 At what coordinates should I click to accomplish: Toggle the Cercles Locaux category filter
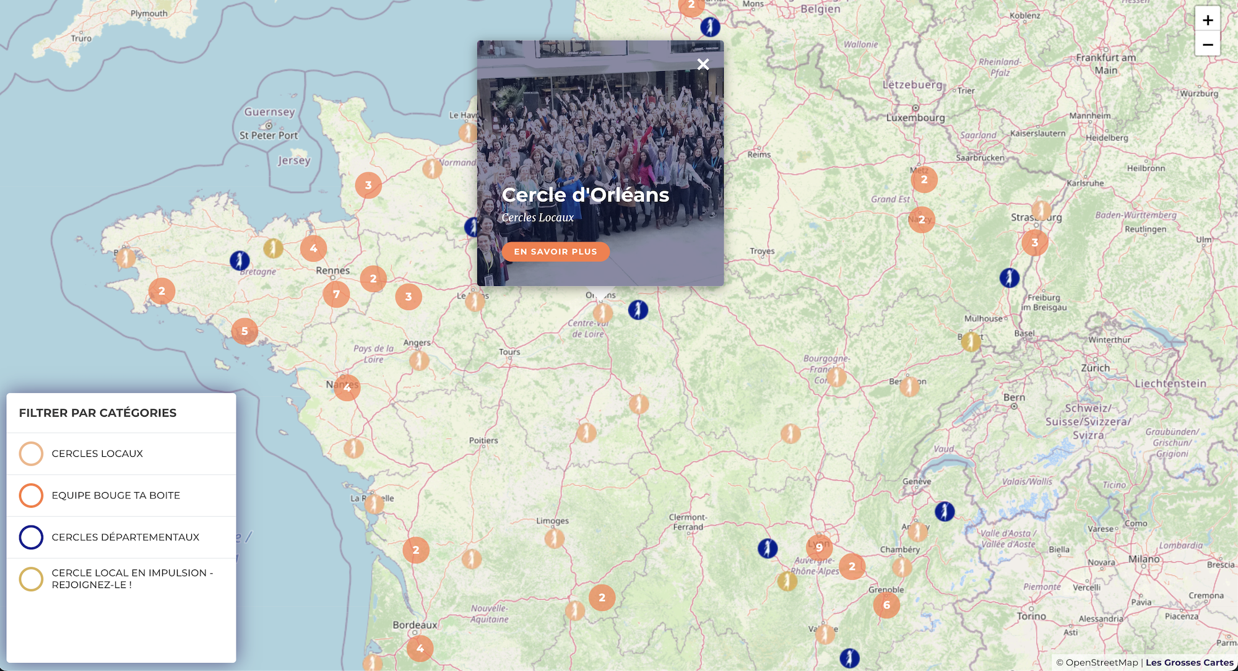pos(121,454)
